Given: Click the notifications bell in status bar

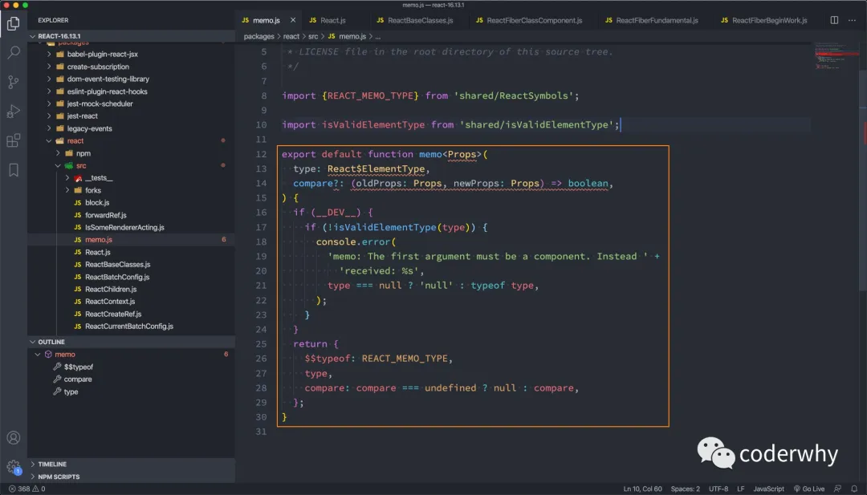Looking at the screenshot, I should click(853, 489).
